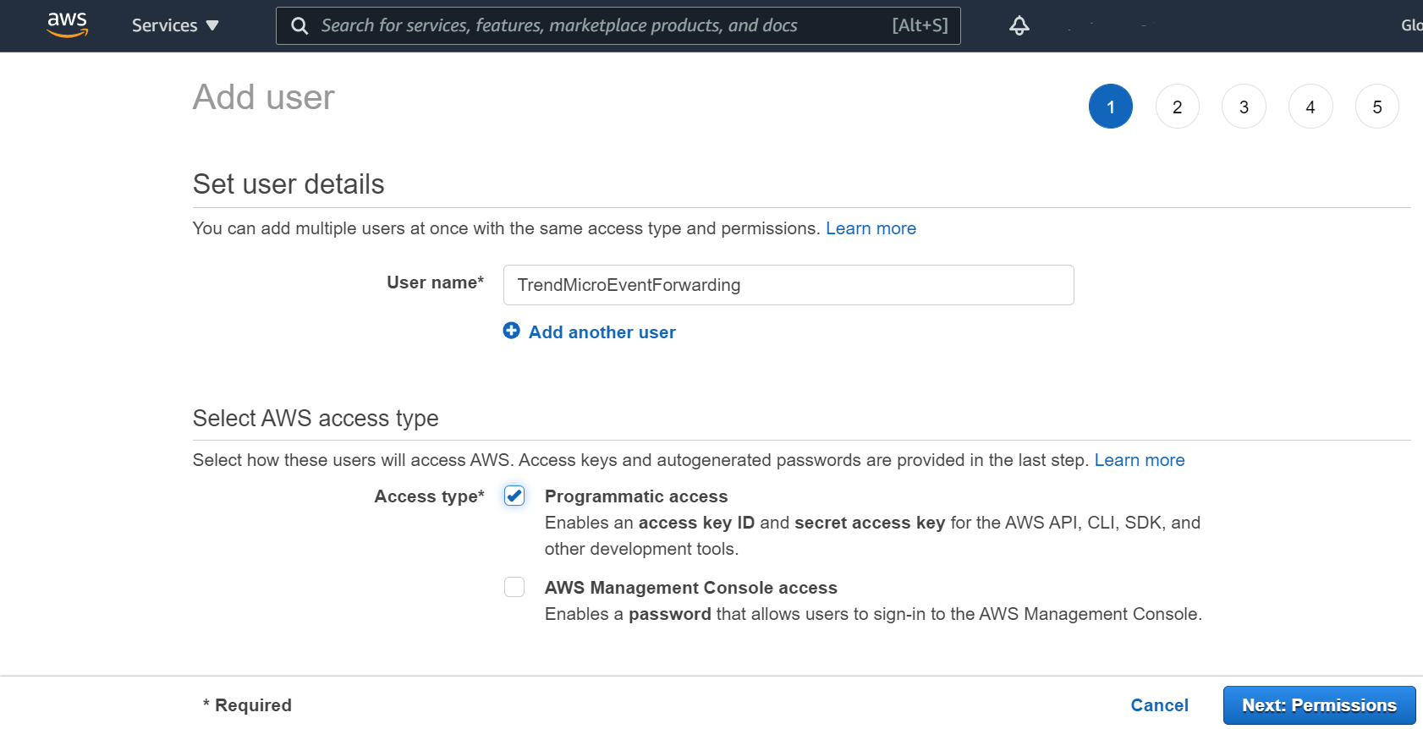The width and height of the screenshot is (1423, 729).
Task: Go to wizard step 4 circle
Action: (x=1310, y=107)
